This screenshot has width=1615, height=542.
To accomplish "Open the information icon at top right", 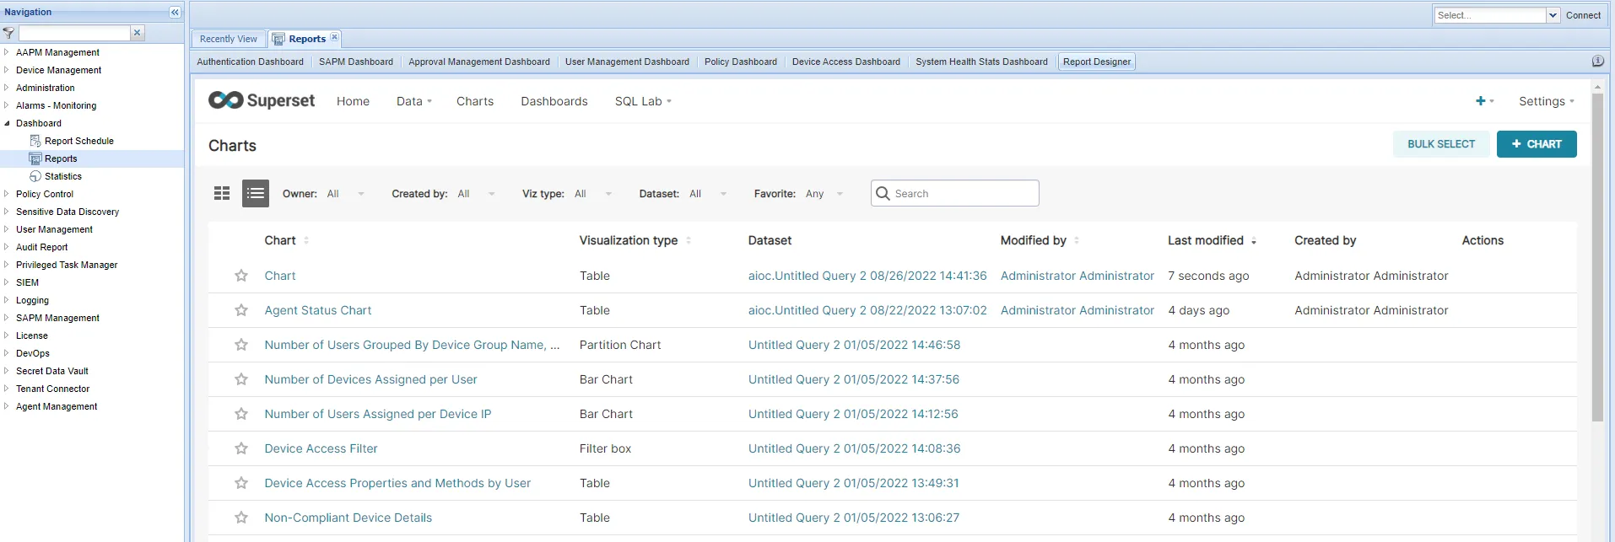I will [1597, 62].
